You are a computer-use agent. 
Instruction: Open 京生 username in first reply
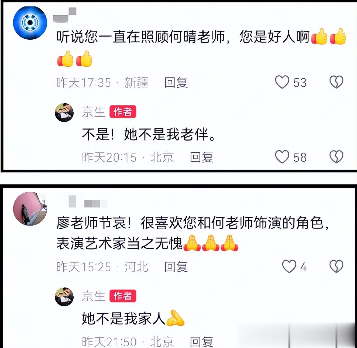coord(94,112)
